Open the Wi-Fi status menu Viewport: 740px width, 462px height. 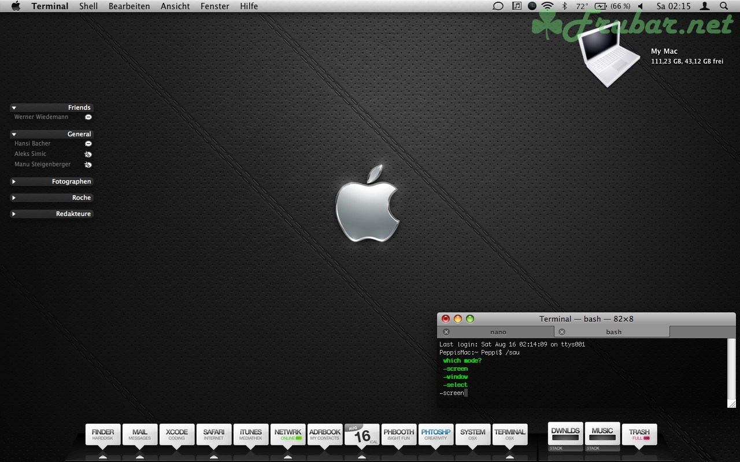[547, 6]
